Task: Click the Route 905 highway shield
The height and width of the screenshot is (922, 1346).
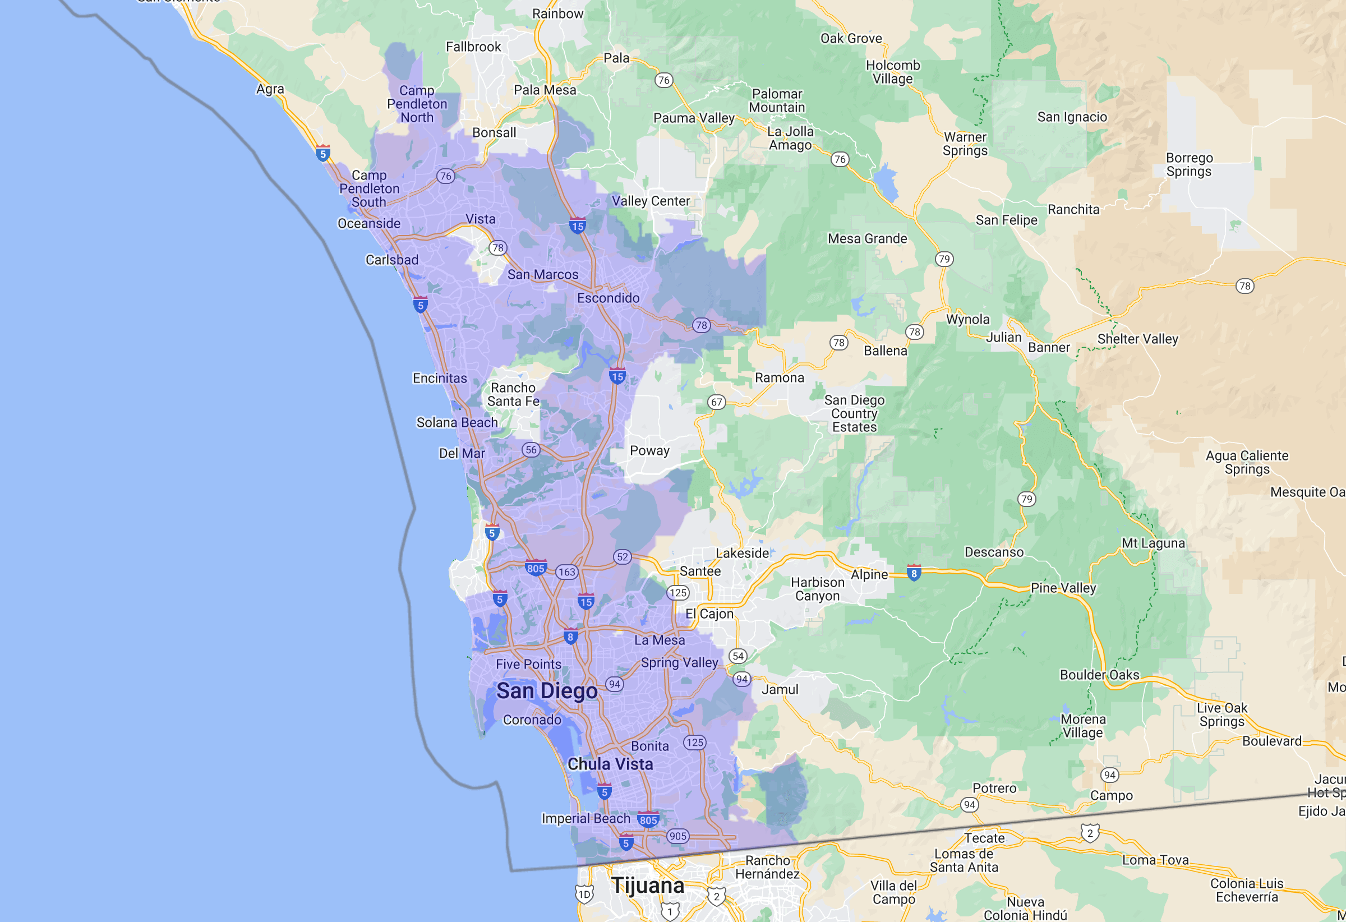Action: (x=677, y=836)
